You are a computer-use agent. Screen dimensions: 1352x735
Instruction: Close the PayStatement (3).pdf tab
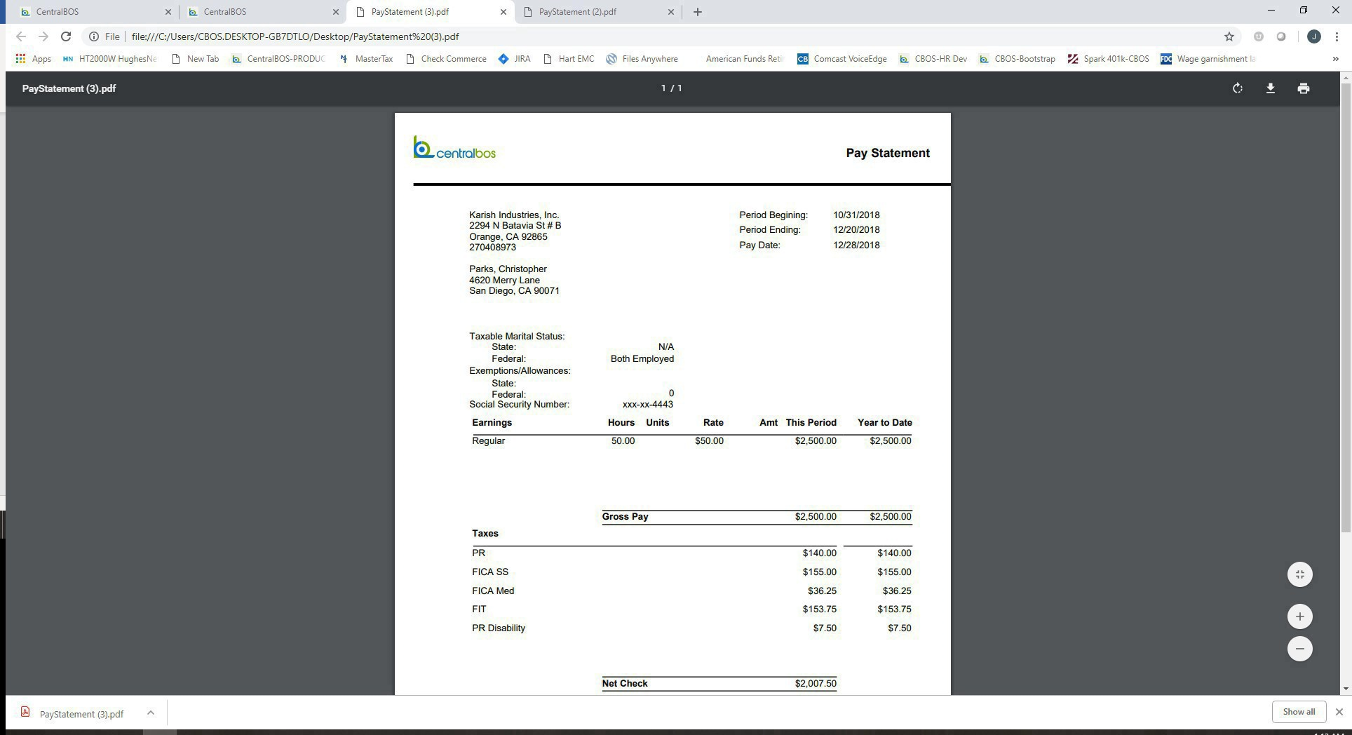(503, 12)
